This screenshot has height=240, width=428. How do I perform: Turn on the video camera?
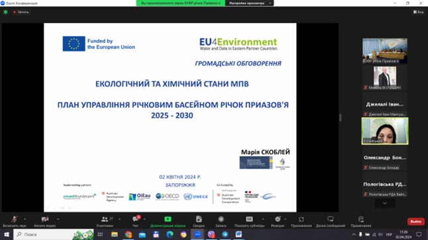point(45,219)
